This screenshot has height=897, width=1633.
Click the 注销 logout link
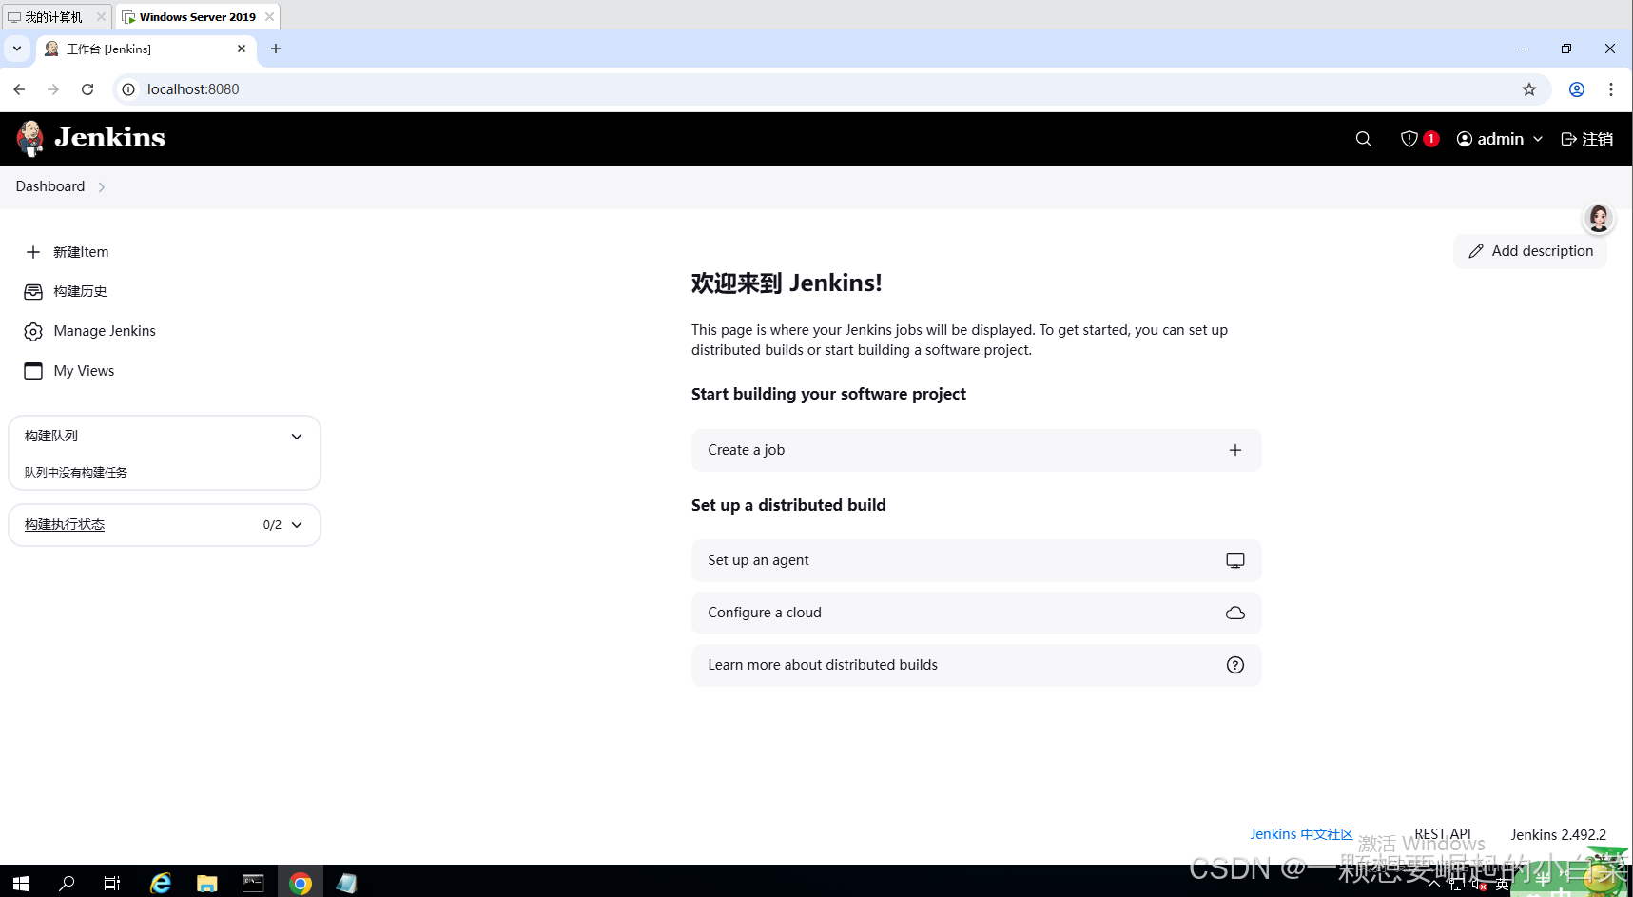point(1587,139)
